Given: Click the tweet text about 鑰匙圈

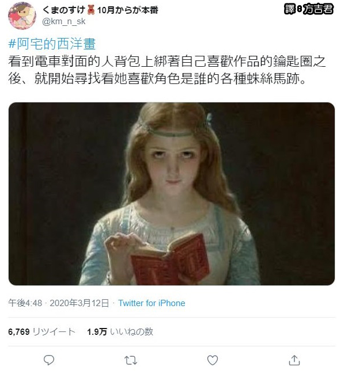Looking at the screenshot, I should (x=167, y=70).
